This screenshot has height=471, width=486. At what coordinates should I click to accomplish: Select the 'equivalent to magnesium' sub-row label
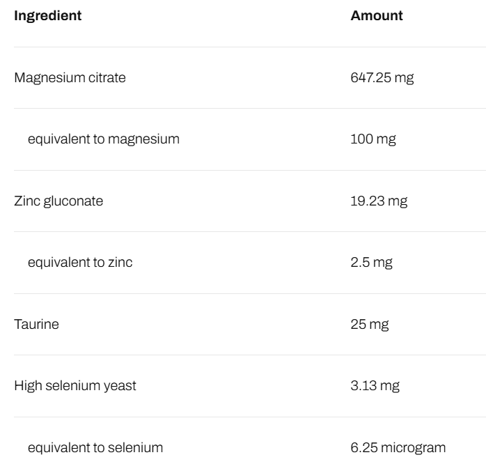tap(104, 139)
